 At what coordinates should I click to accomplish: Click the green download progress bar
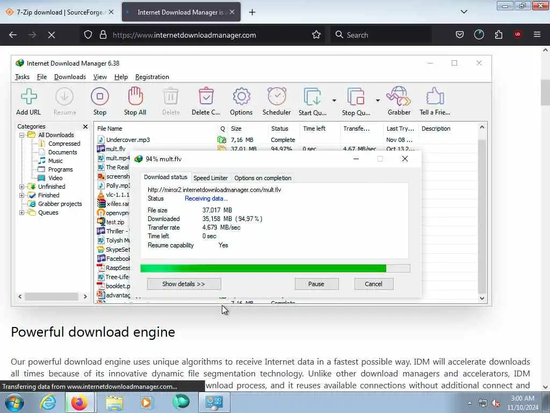tap(275, 268)
